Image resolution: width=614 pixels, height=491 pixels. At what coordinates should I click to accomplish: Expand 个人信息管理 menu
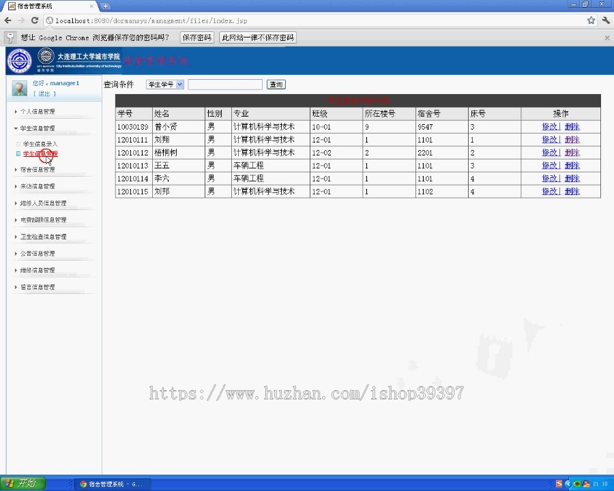38,112
